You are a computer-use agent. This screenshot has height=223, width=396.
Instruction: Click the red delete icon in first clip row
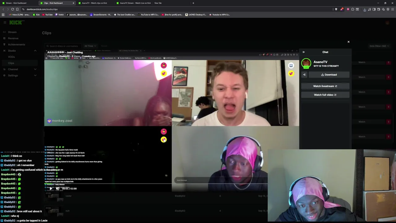pos(389,63)
